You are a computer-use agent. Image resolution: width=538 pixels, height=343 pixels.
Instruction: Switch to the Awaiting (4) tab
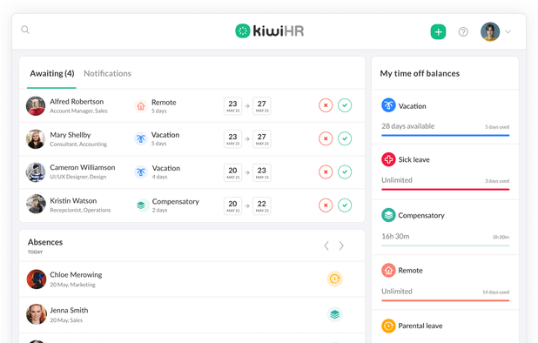[x=52, y=73]
